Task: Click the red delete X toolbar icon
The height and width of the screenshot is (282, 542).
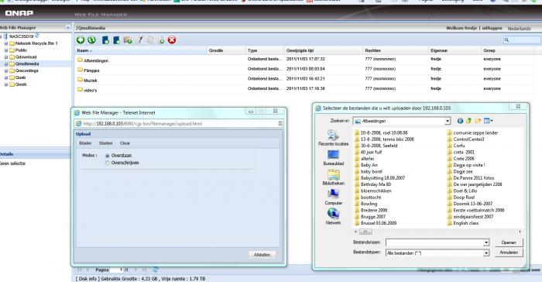Action: [172, 40]
